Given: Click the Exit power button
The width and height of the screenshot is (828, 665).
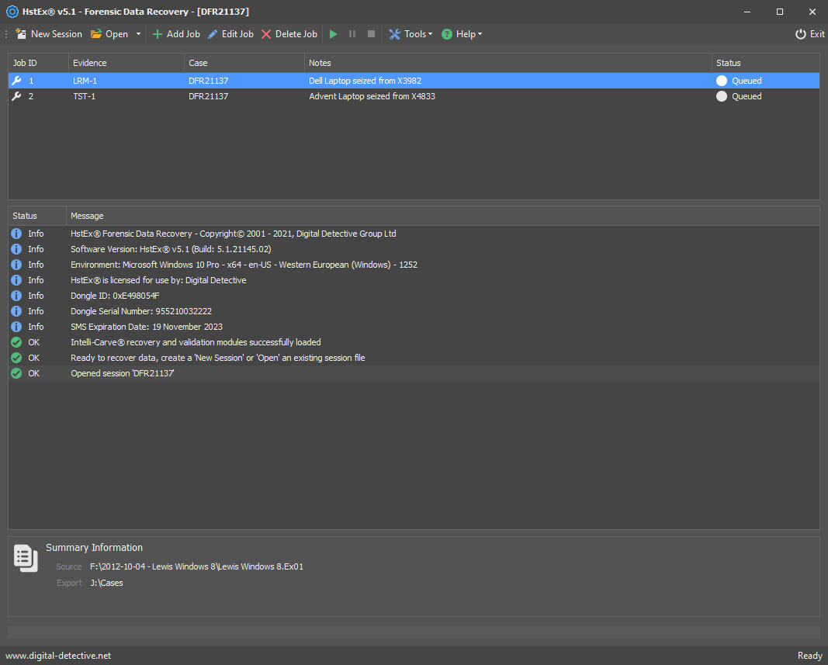Looking at the screenshot, I should tap(809, 34).
